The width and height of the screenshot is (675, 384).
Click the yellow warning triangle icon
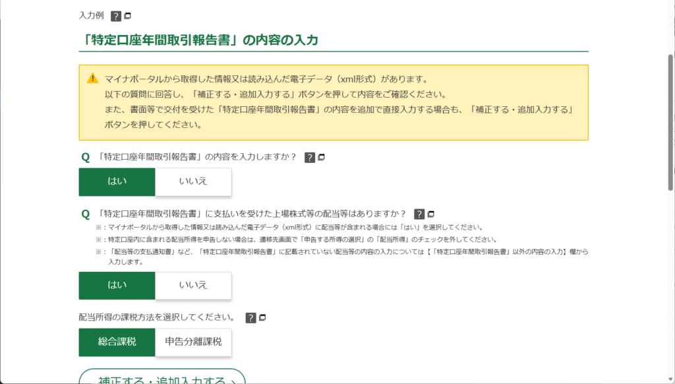pyautogui.click(x=93, y=79)
